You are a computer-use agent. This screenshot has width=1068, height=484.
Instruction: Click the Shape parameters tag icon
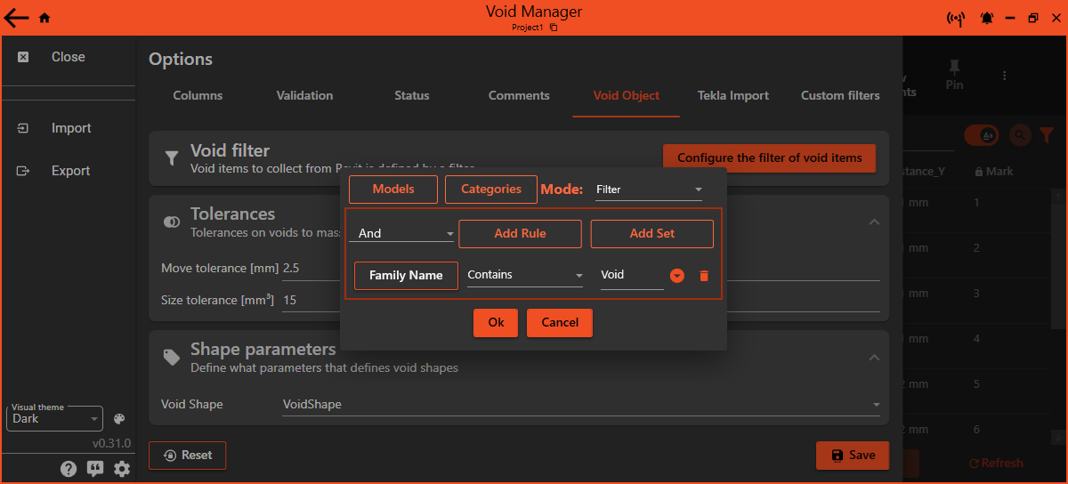tap(172, 357)
